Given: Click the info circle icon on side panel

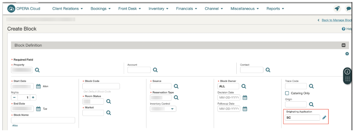Looking at the screenshot, I should pos(347,72).
